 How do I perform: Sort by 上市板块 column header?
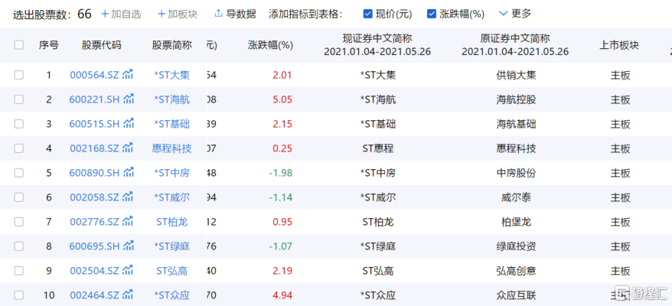(619, 45)
